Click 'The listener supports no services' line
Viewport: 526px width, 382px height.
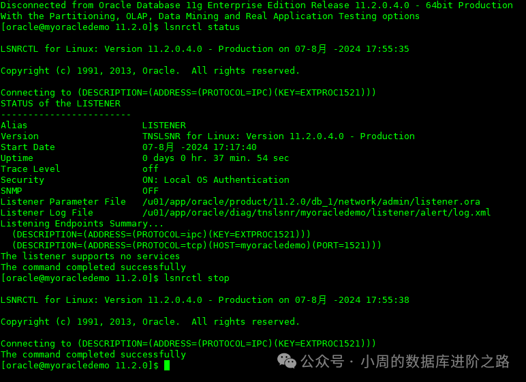coord(90,256)
